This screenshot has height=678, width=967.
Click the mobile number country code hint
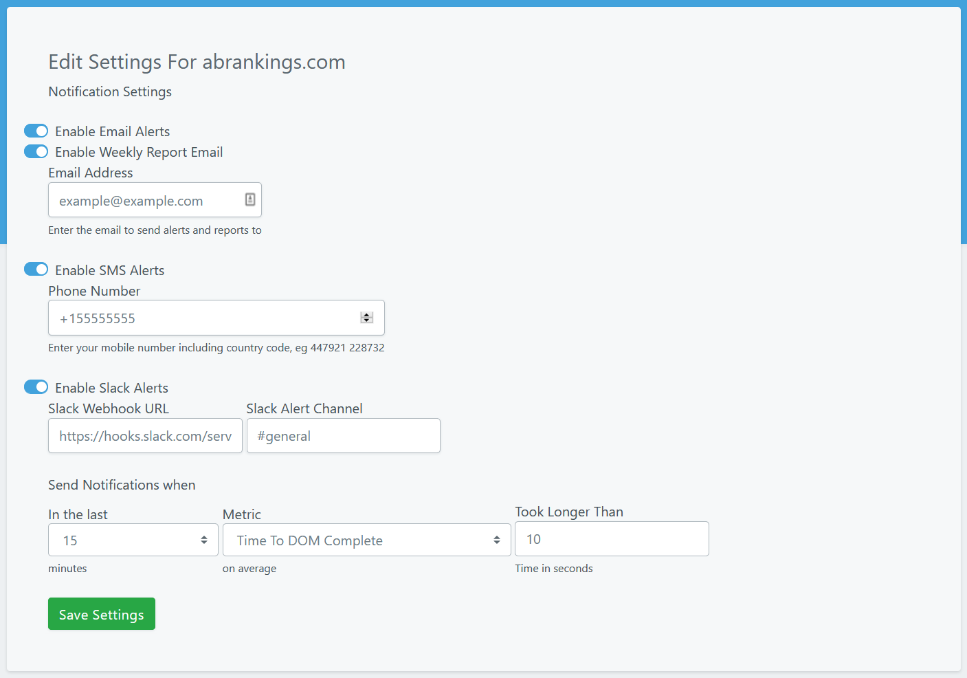pyautogui.click(x=216, y=347)
